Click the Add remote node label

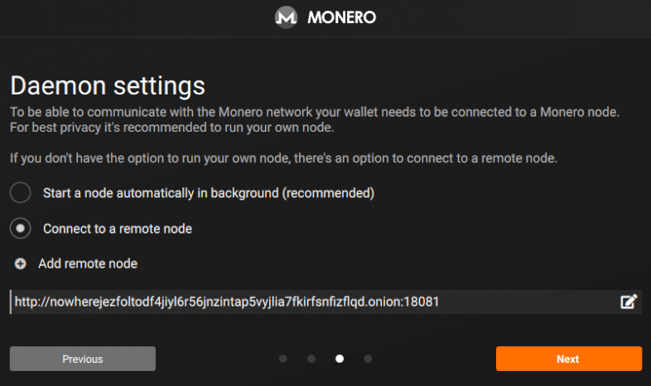click(x=88, y=263)
